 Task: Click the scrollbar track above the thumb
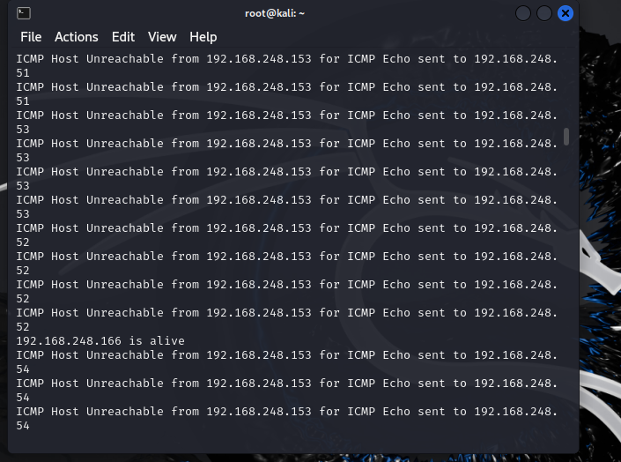(x=566, y=88)
